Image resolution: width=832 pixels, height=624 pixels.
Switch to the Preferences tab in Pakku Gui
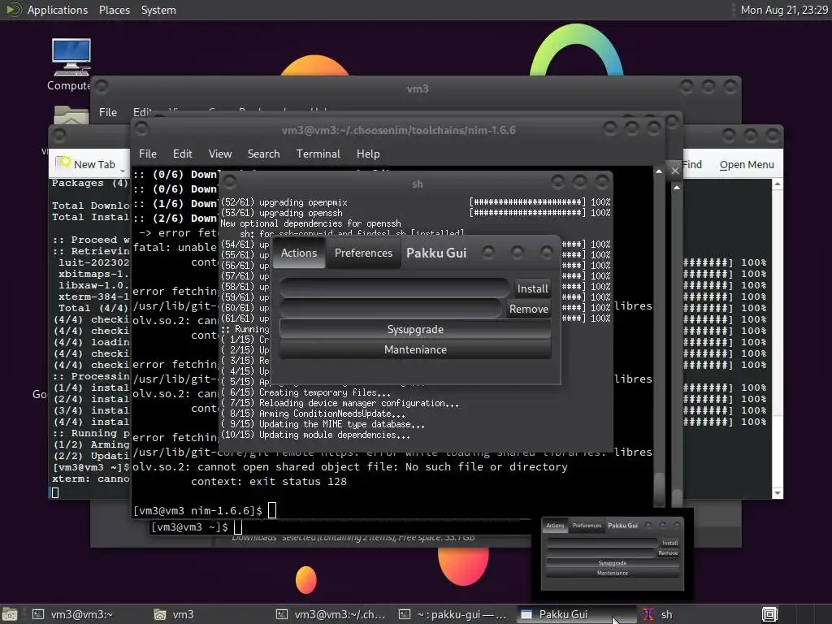363,253
